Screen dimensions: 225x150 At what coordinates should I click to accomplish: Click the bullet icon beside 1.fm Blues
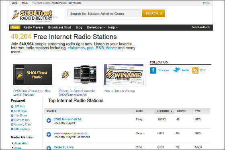pyautogui.click(x=12, y=115)
